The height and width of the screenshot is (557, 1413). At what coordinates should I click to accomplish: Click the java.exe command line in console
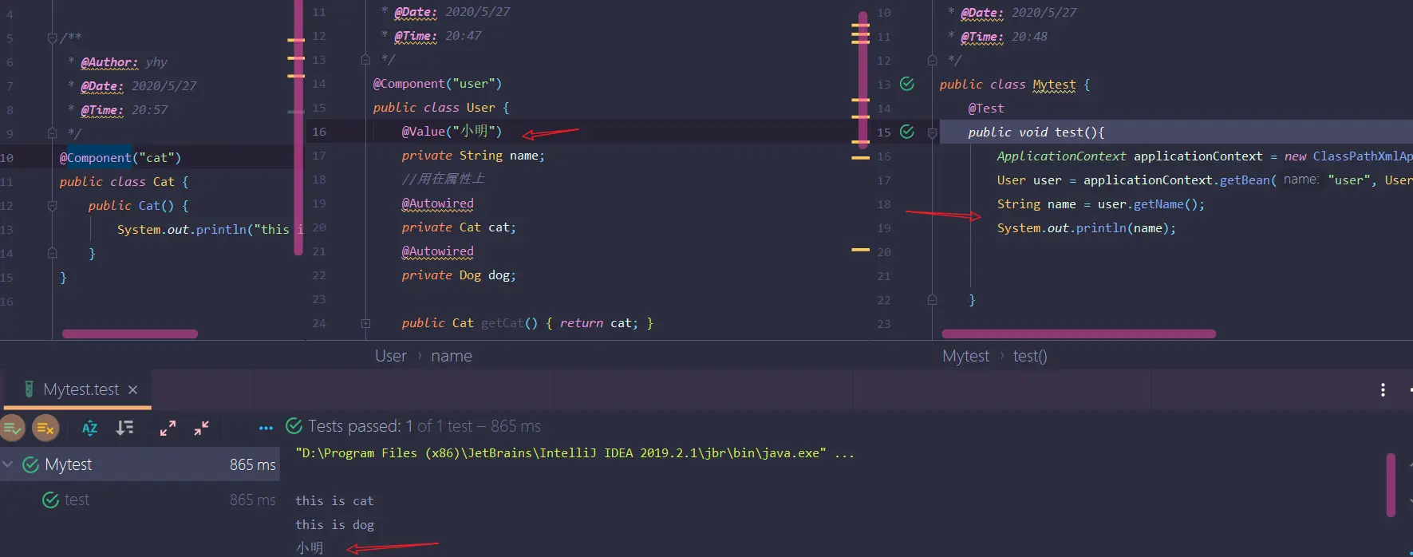(x=574, y=453)
